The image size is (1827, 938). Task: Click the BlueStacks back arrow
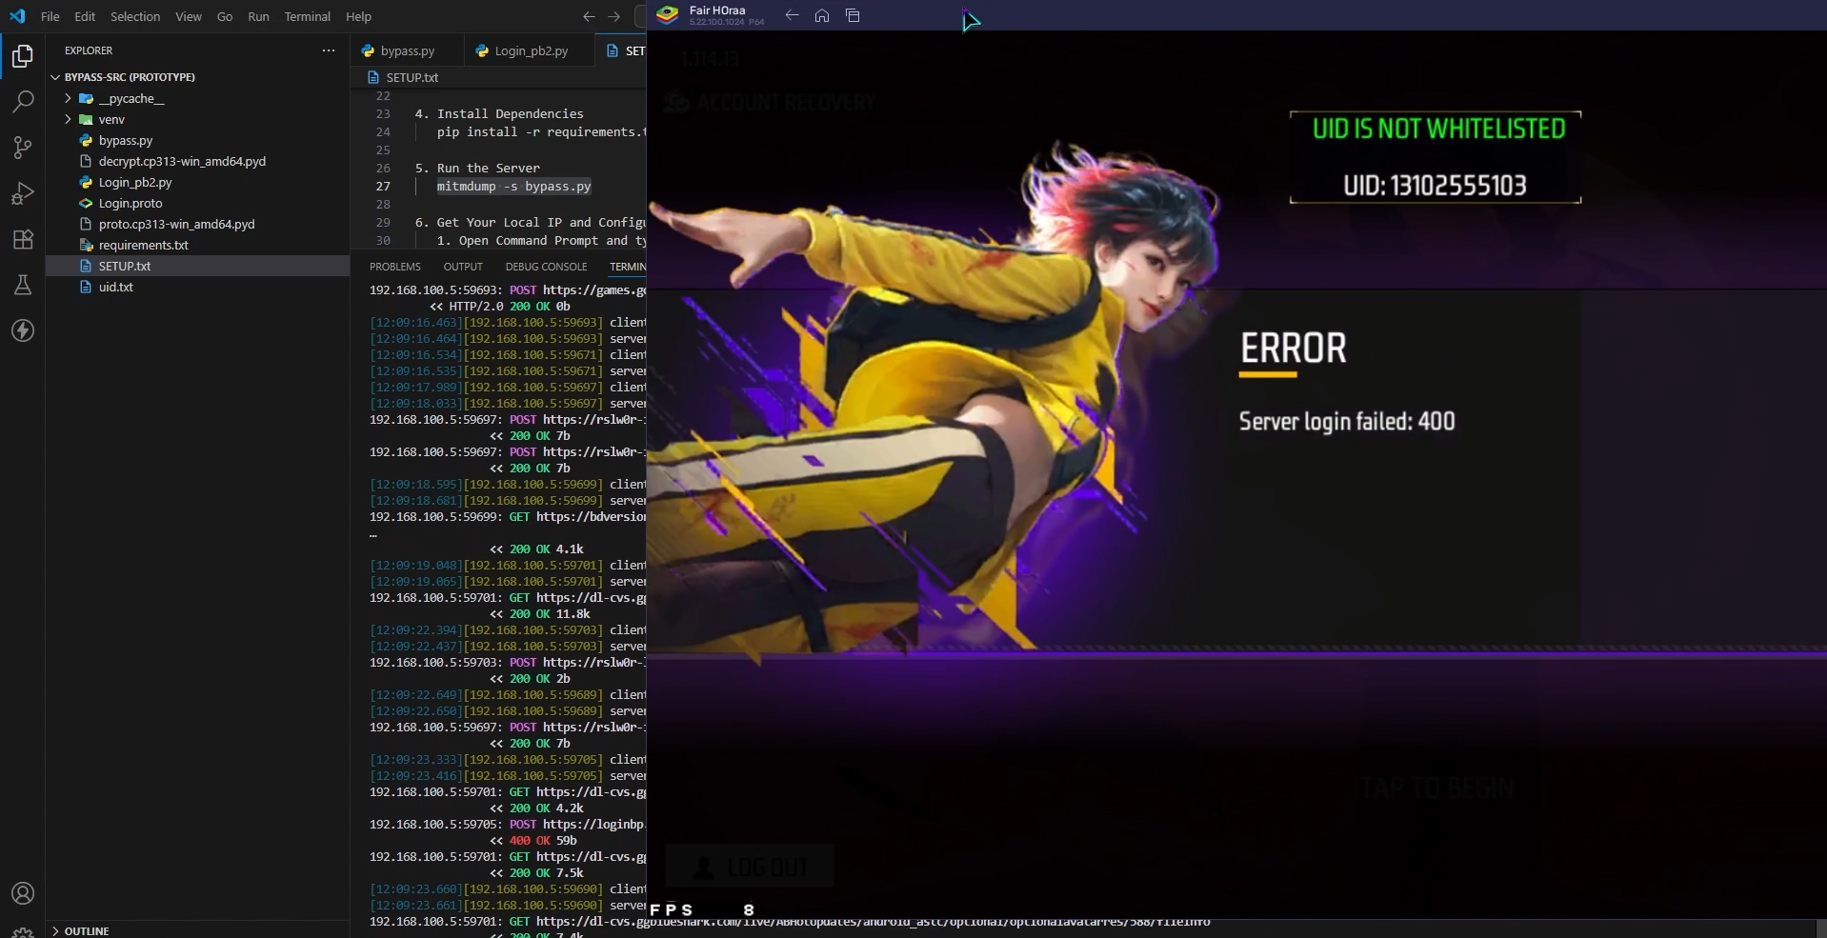[791, 15]
